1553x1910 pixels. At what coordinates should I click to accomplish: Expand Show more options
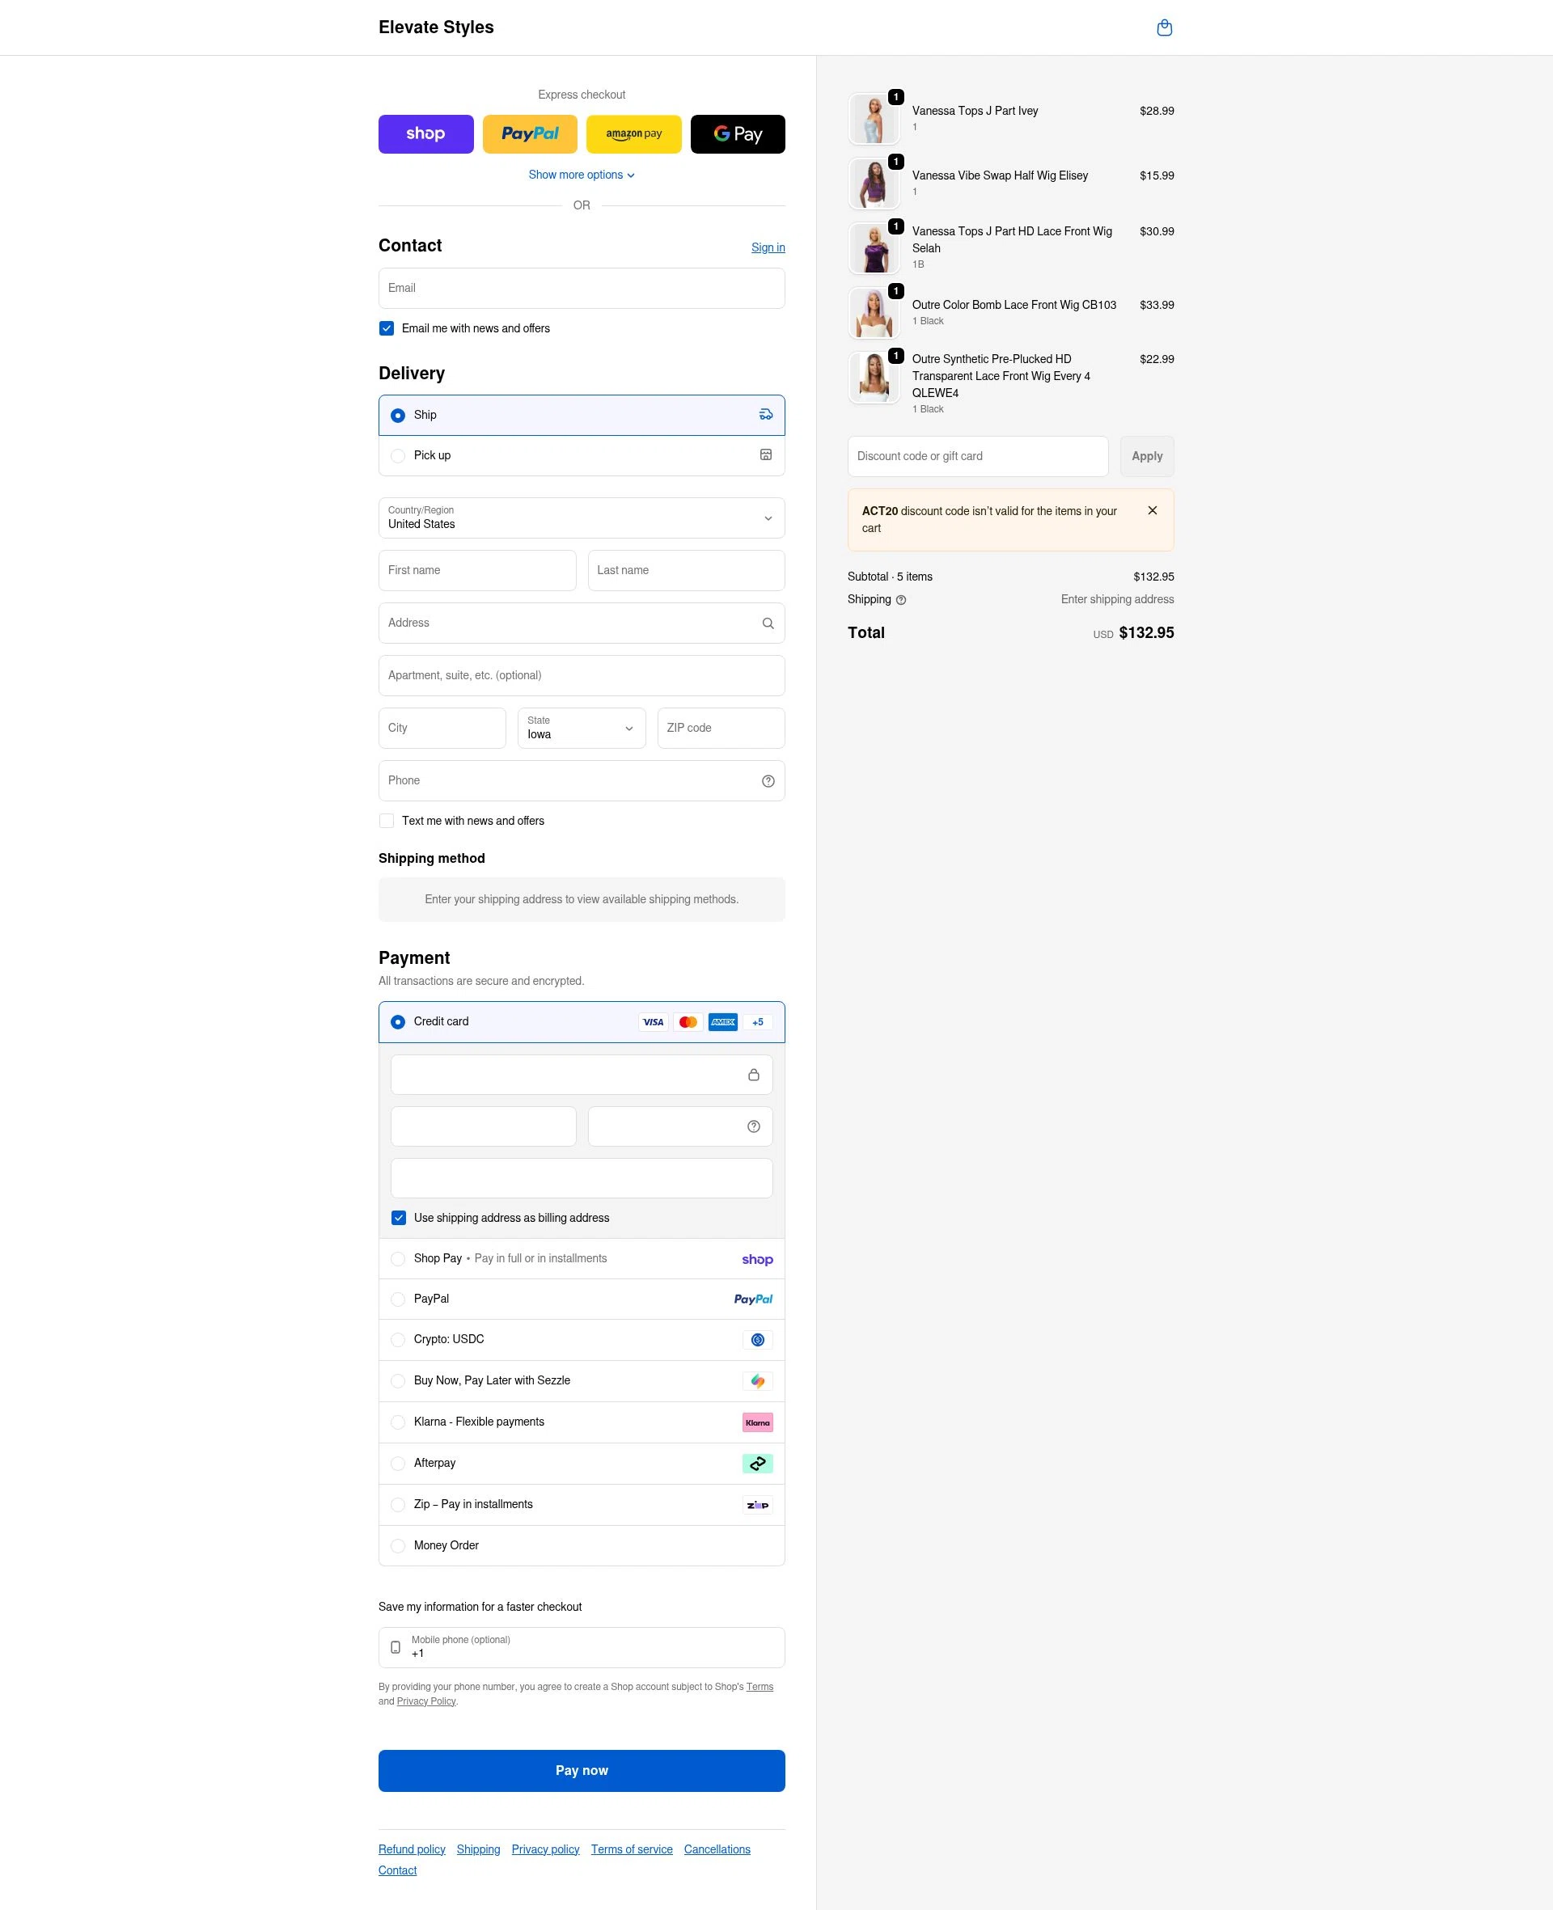582,175
